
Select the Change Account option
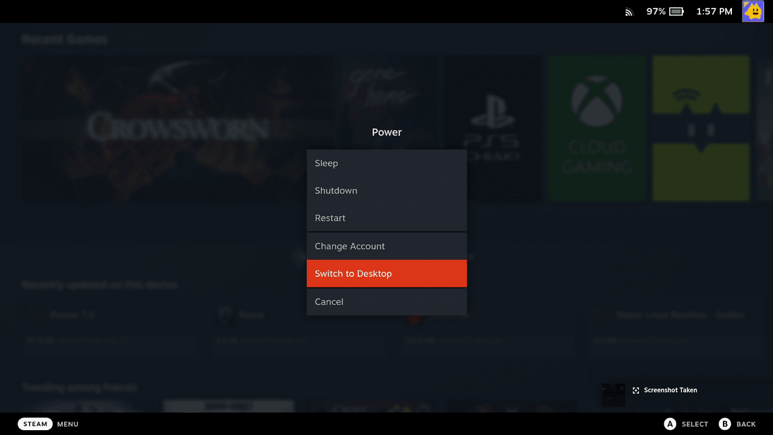pos(386,246)
